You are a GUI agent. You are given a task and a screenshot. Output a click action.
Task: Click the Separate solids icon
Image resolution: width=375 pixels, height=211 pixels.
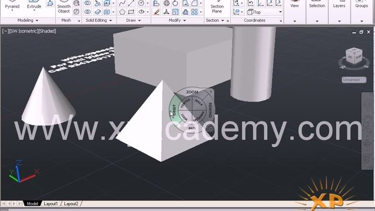coord(107,12)
